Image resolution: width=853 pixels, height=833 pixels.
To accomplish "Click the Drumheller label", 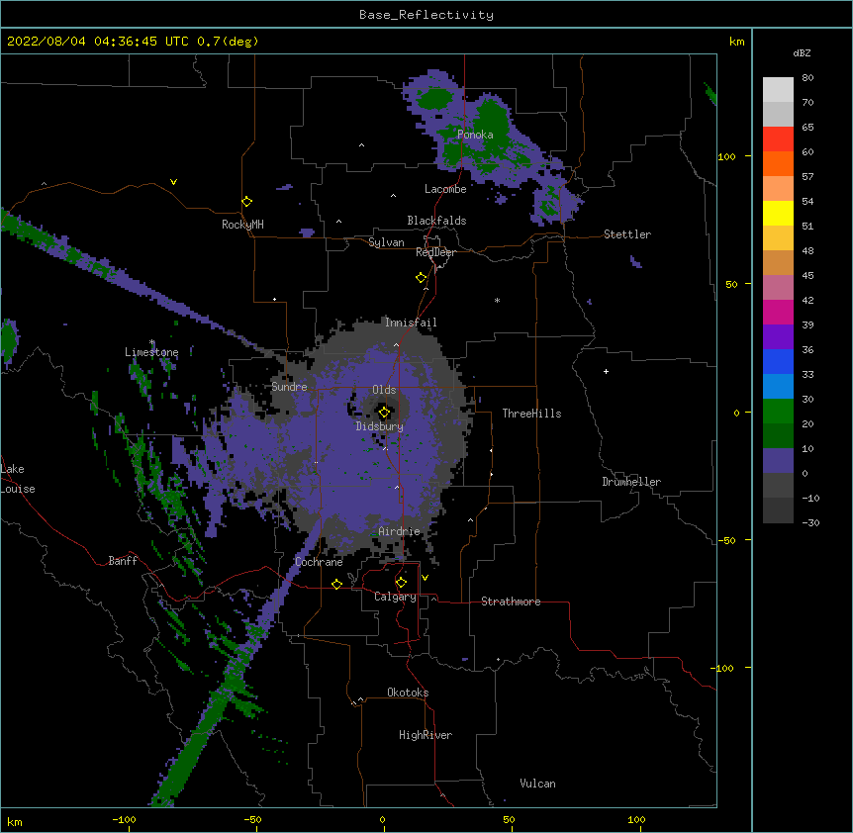I will point(631,482).
